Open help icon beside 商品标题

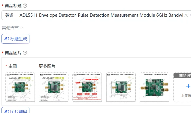(25, 6)
